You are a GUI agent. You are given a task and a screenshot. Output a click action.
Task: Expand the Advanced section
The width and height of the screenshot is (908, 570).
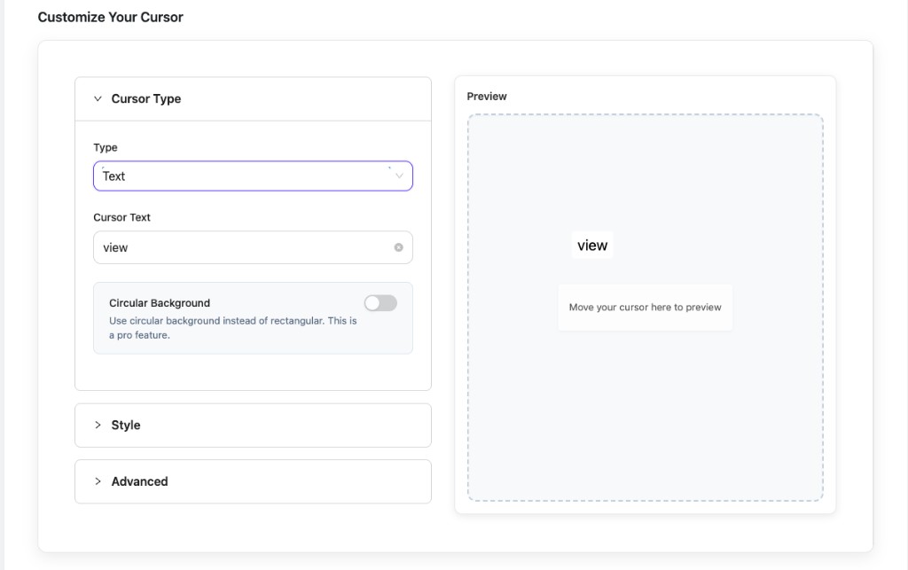coord(253,481)
